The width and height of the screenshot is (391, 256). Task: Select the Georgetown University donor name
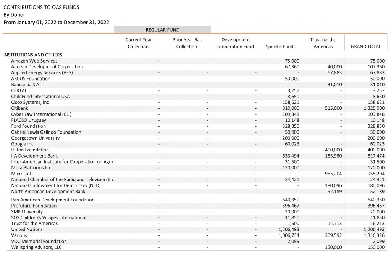tap(36, 138)
